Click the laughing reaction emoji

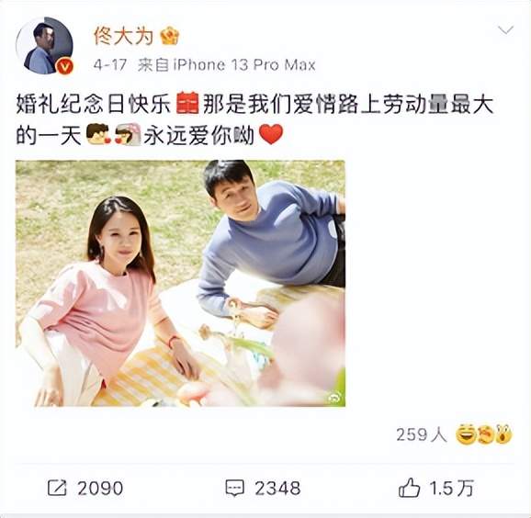tap(465, 434)
